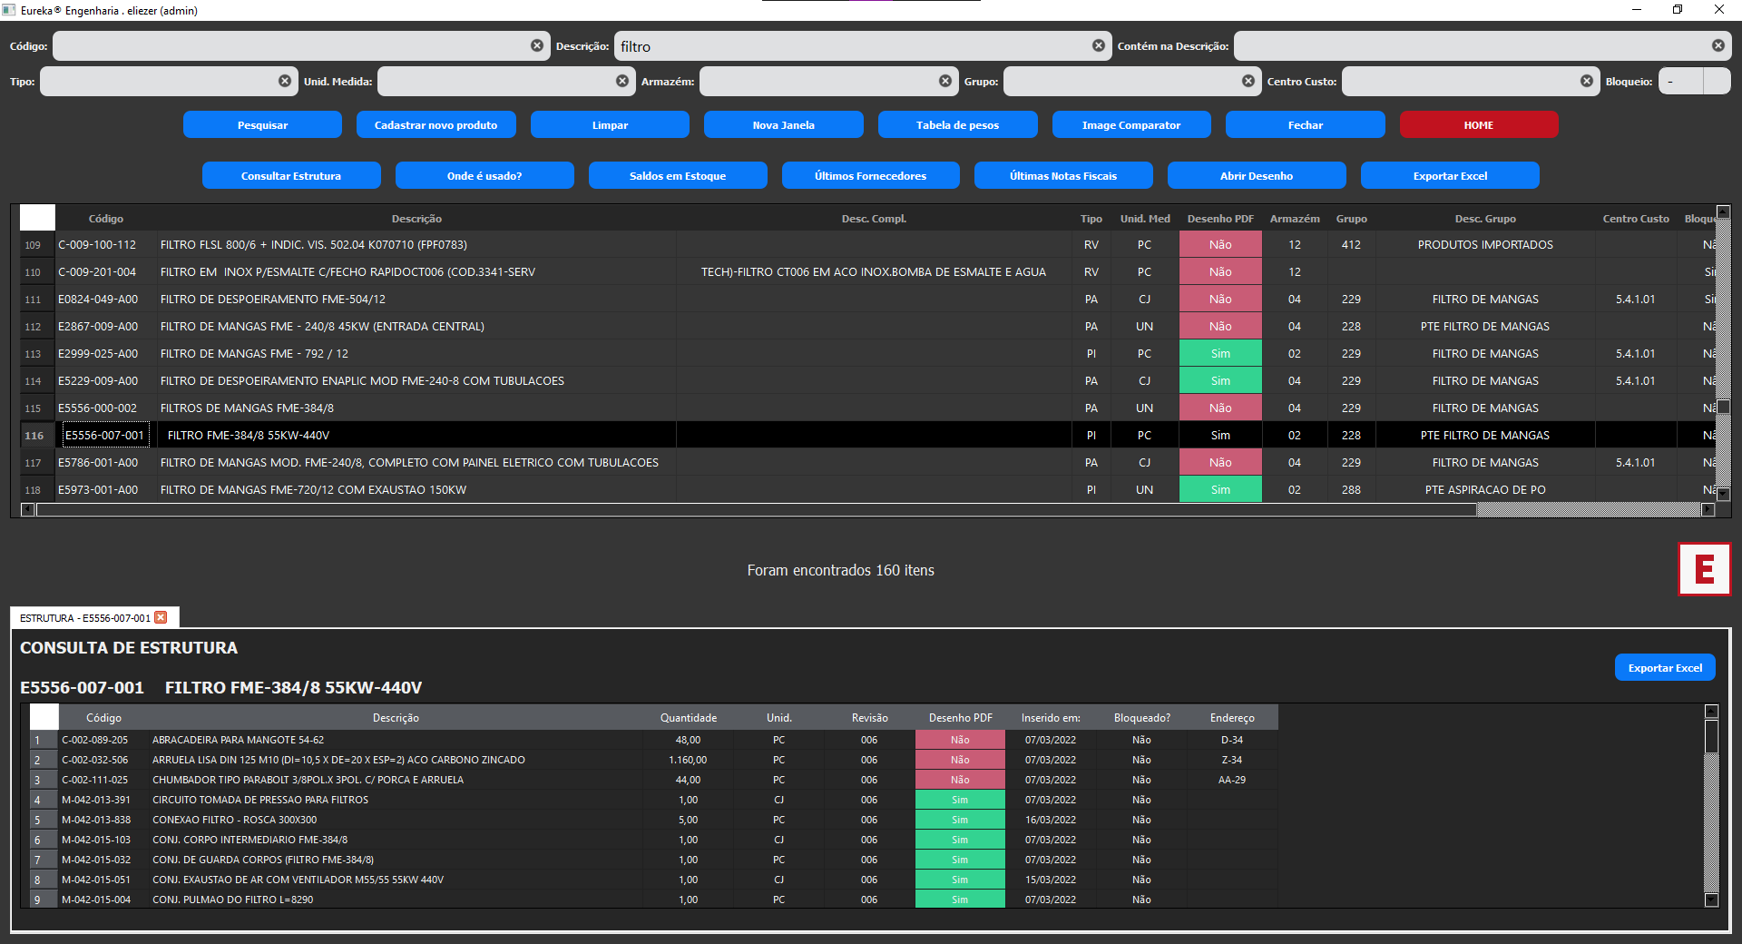The width and height of the screenshot is (1742, 944).
Task: Focus the Centro Custo input field
Action: 1470,81
